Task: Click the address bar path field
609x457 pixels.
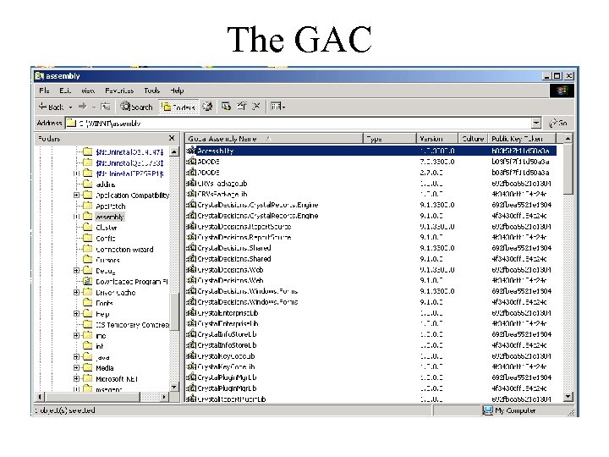Action: coord(299,124)
